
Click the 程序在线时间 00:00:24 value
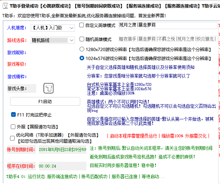[x=63, y=166]
